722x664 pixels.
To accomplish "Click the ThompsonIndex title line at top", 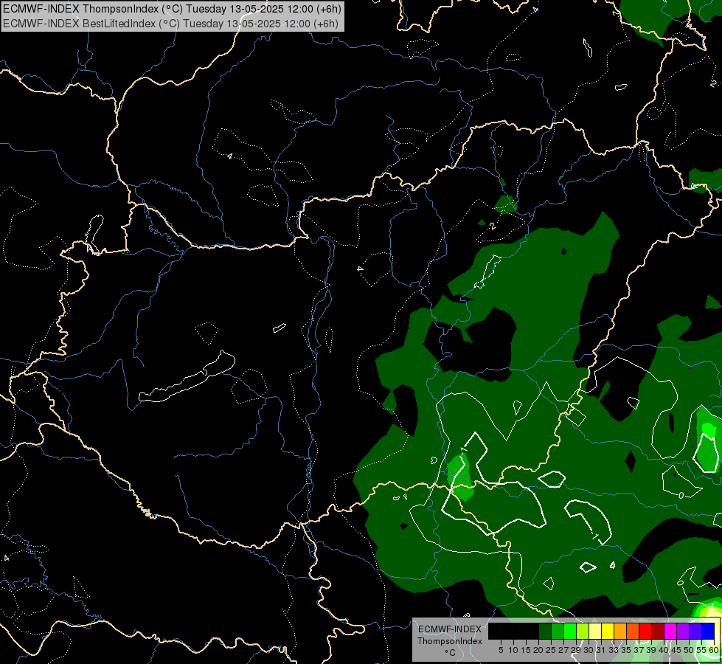I will (x=173, y=9).
